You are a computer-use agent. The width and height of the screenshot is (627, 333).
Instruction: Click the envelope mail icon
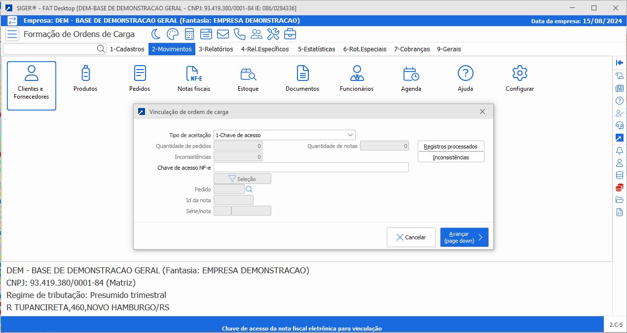[223, 34]
